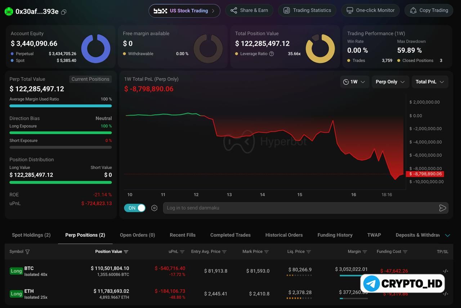Image resolution: width=461 pixels, height=308 pixels.
Task: Click ETH entry price $2,445.41
Action: 216,294
